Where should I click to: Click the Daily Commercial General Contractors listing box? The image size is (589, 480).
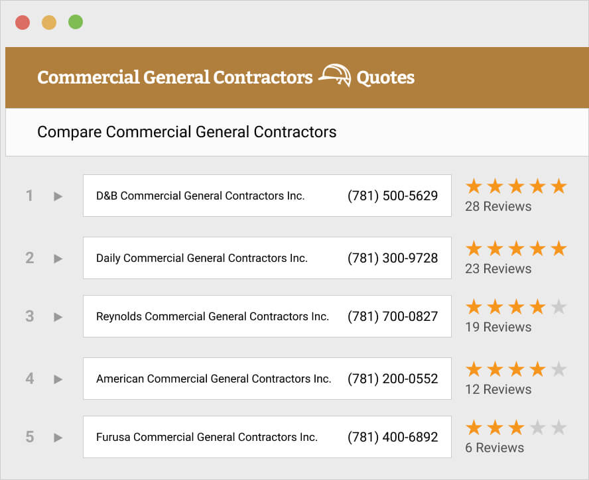[x=267, y=258]
